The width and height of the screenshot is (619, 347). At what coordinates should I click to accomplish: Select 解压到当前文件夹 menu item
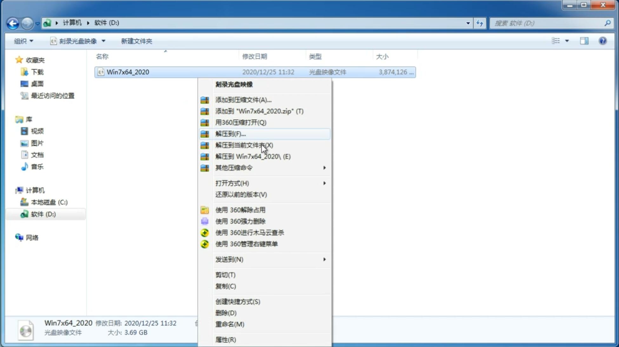pyautogui.click(x=244, y=145)
